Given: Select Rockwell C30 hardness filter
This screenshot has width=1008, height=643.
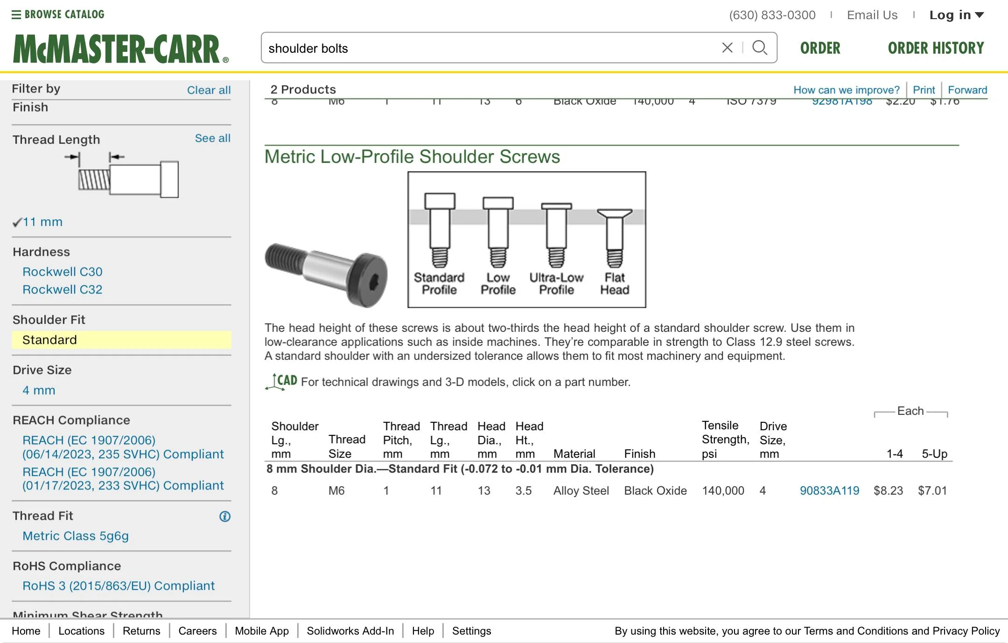Looking at the screenshot, I should click(x=63, y=272).
